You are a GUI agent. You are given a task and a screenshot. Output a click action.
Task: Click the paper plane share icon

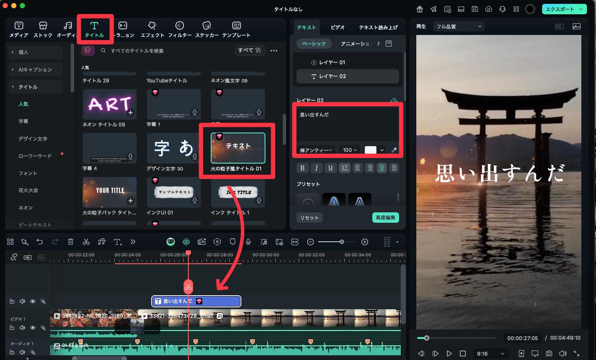[x=434, y=9]
